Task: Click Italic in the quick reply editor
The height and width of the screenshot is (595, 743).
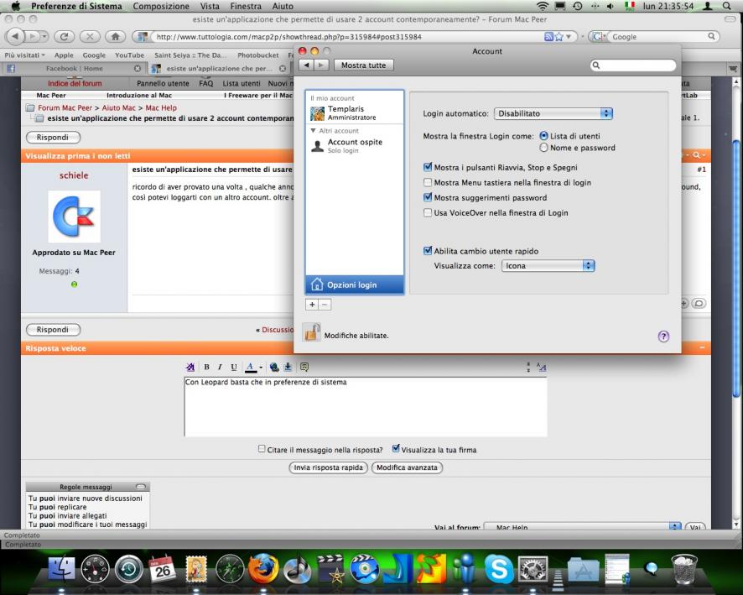Action: point(220,367)
